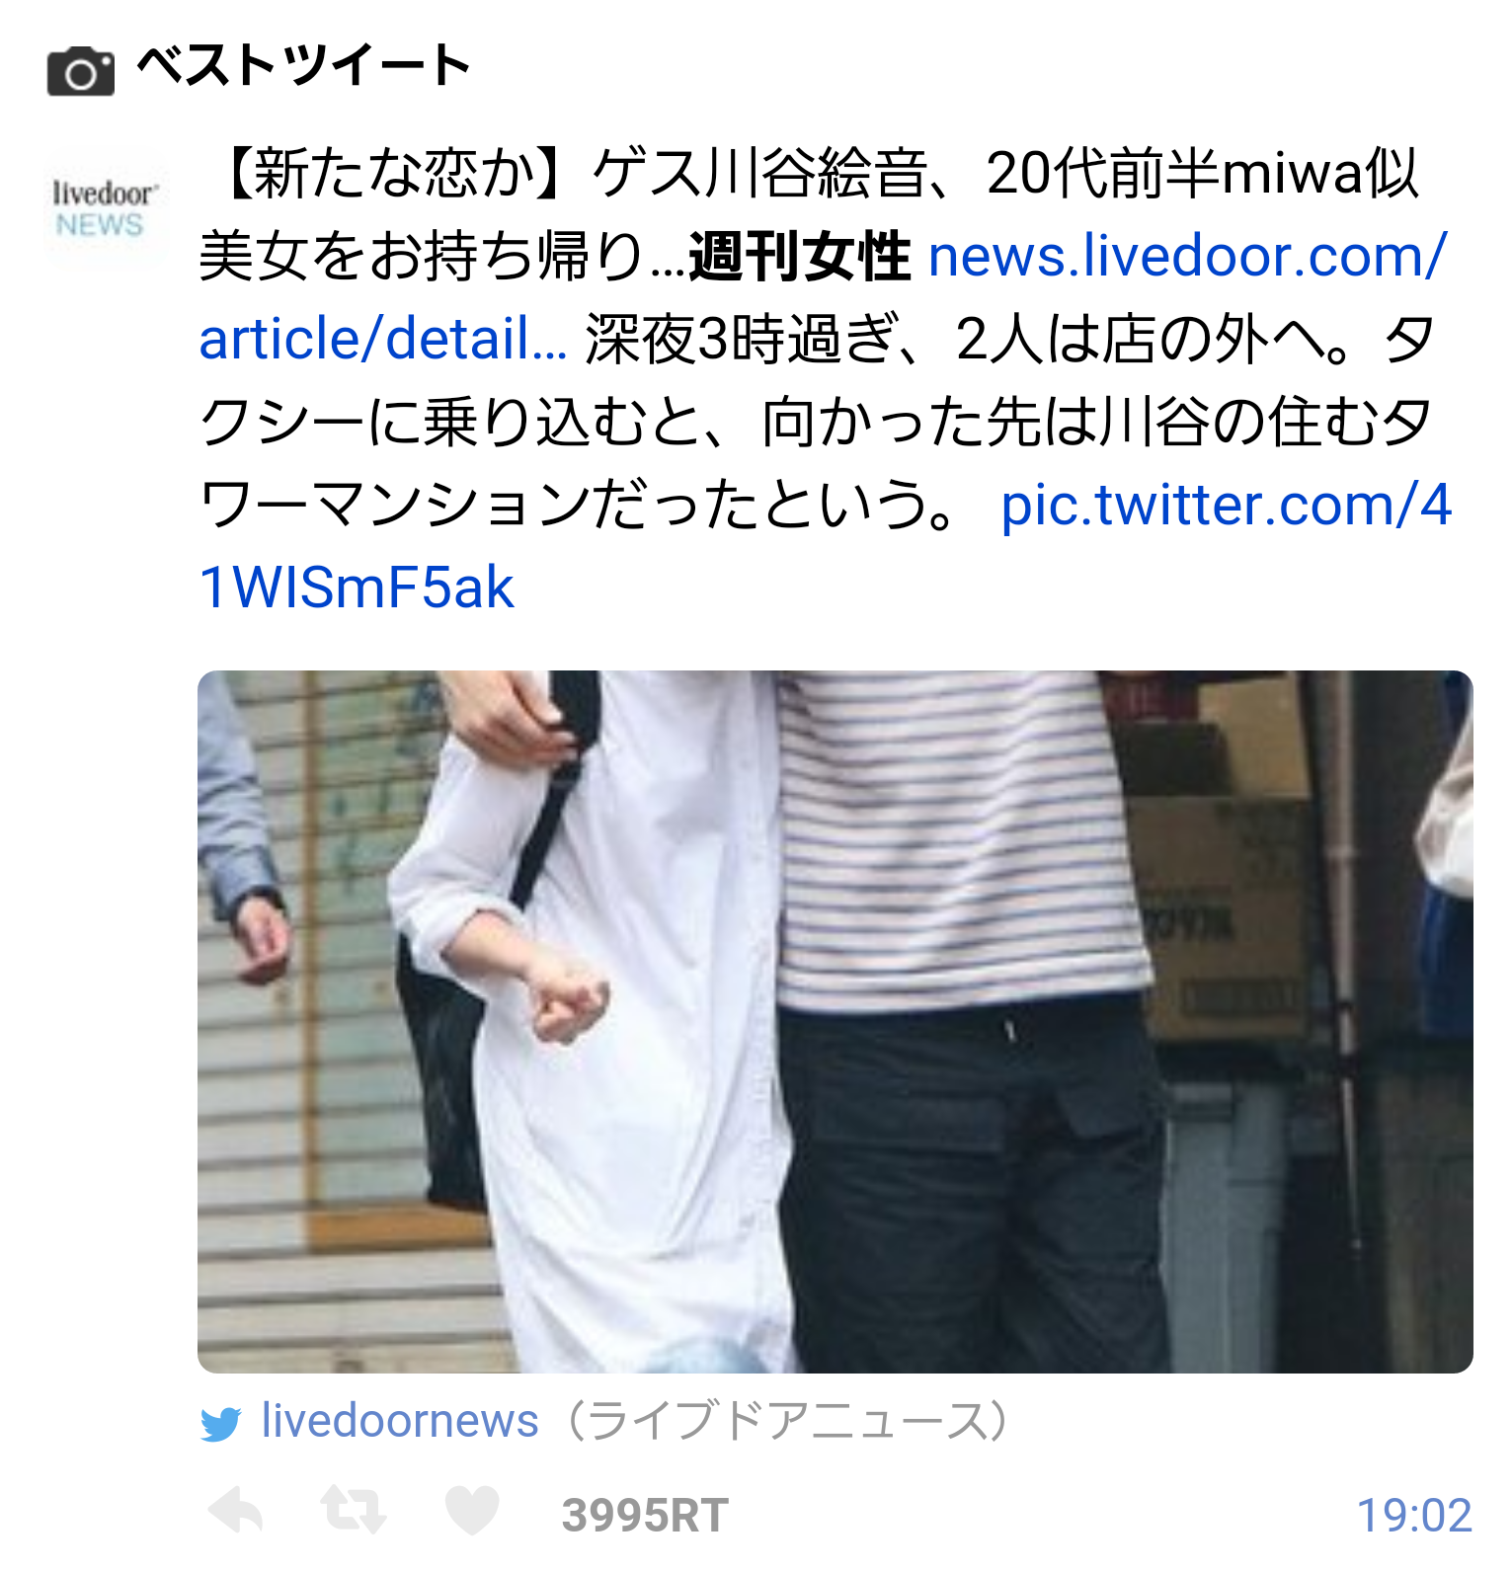Screen dimensions: 1512x1571
Task: Open the article/detail... link
Action: click(x=383, y=340)
